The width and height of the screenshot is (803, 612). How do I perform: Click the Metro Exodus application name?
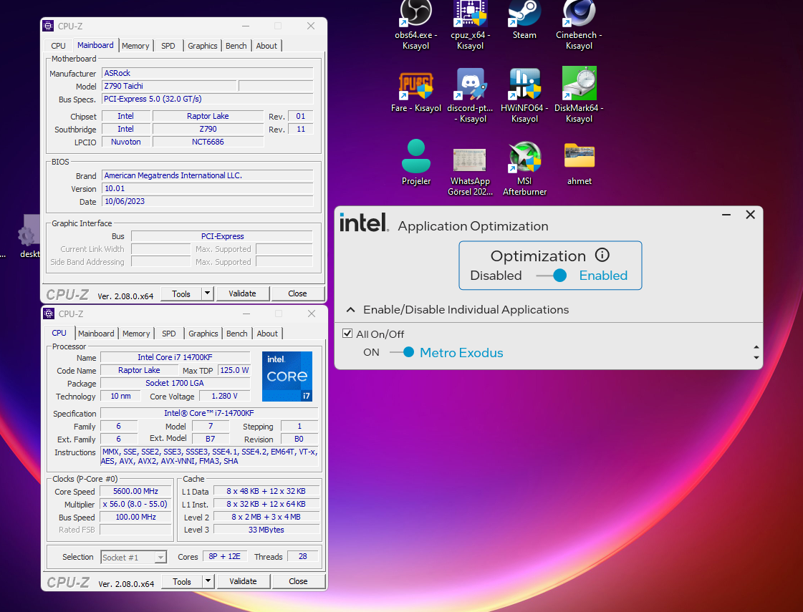(x=461, y=353)
